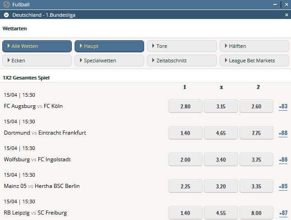
Task: Bet 2.25 on Mainz 05 win
Action: (185, 186)
